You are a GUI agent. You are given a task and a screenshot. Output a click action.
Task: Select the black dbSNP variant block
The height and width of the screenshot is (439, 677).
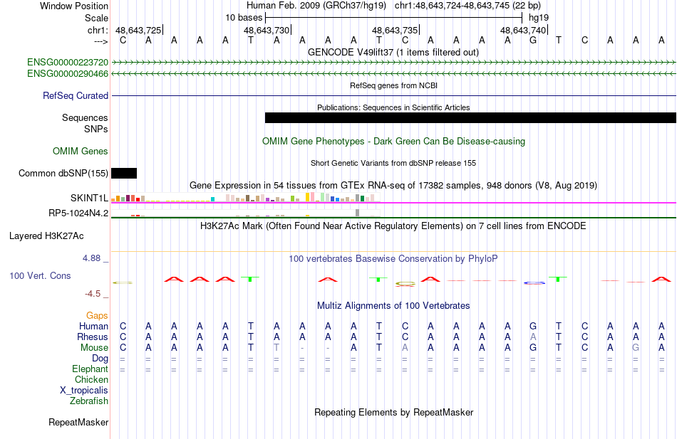(x=124, y=174)
